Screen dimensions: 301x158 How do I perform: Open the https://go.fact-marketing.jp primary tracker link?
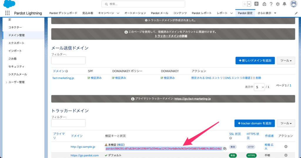point(193,99)
